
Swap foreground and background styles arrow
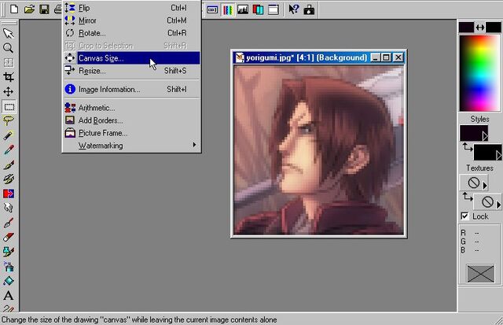point(468,147)
